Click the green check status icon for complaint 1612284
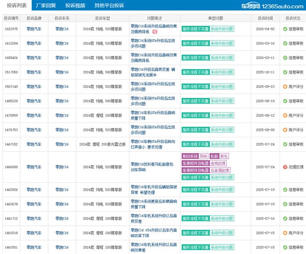The image size is (306, 254). (x=285, y=43)
